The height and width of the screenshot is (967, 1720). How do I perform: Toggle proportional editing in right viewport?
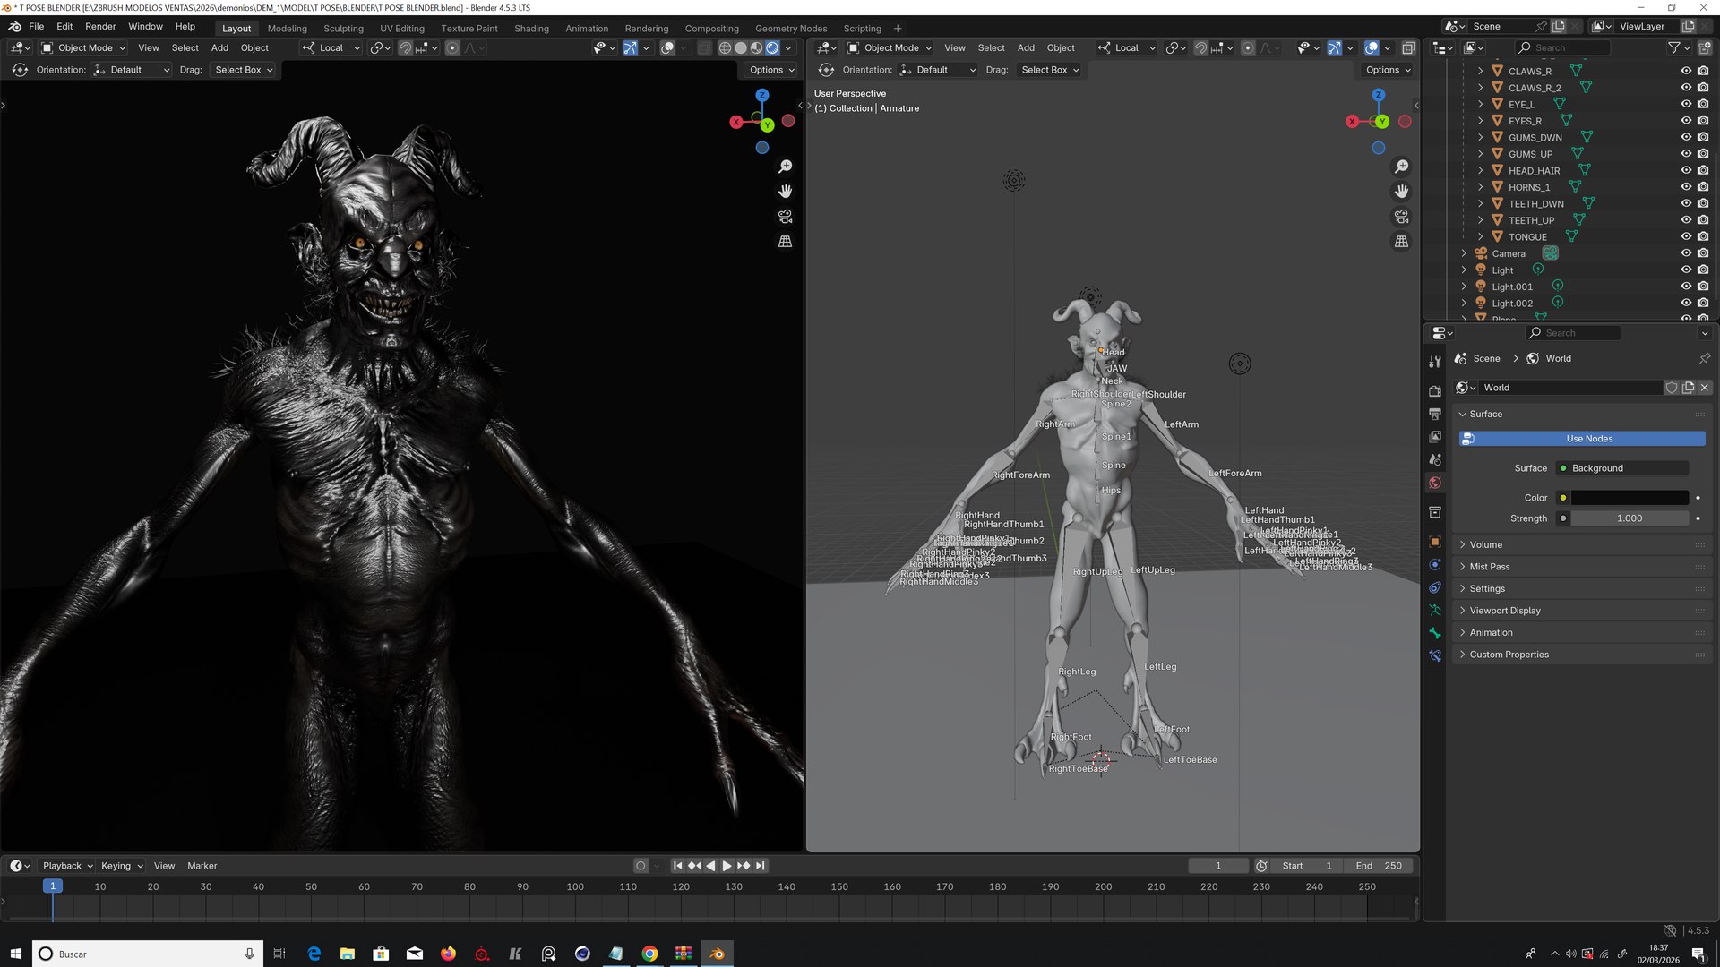(x=1248, y=48)
